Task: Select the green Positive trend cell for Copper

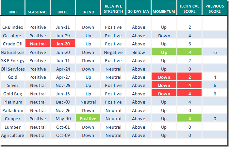Action: (88, 119)
